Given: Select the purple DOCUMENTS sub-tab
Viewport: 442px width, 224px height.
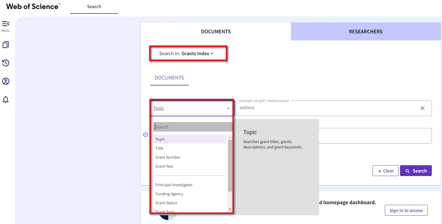Looking at the screenshot, I should [169, 78].
